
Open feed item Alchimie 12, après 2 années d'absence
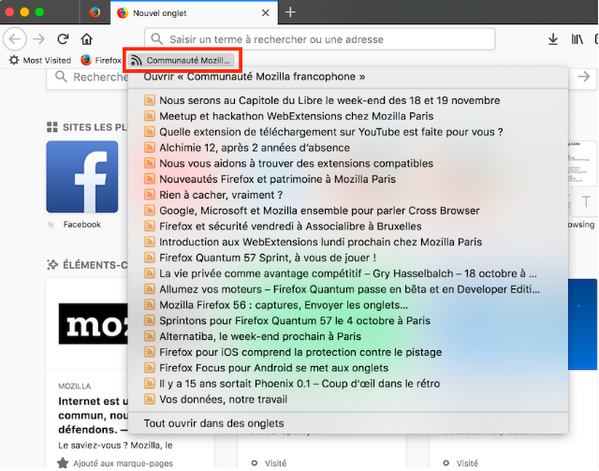pyautogui.click(x=255, y=147)
